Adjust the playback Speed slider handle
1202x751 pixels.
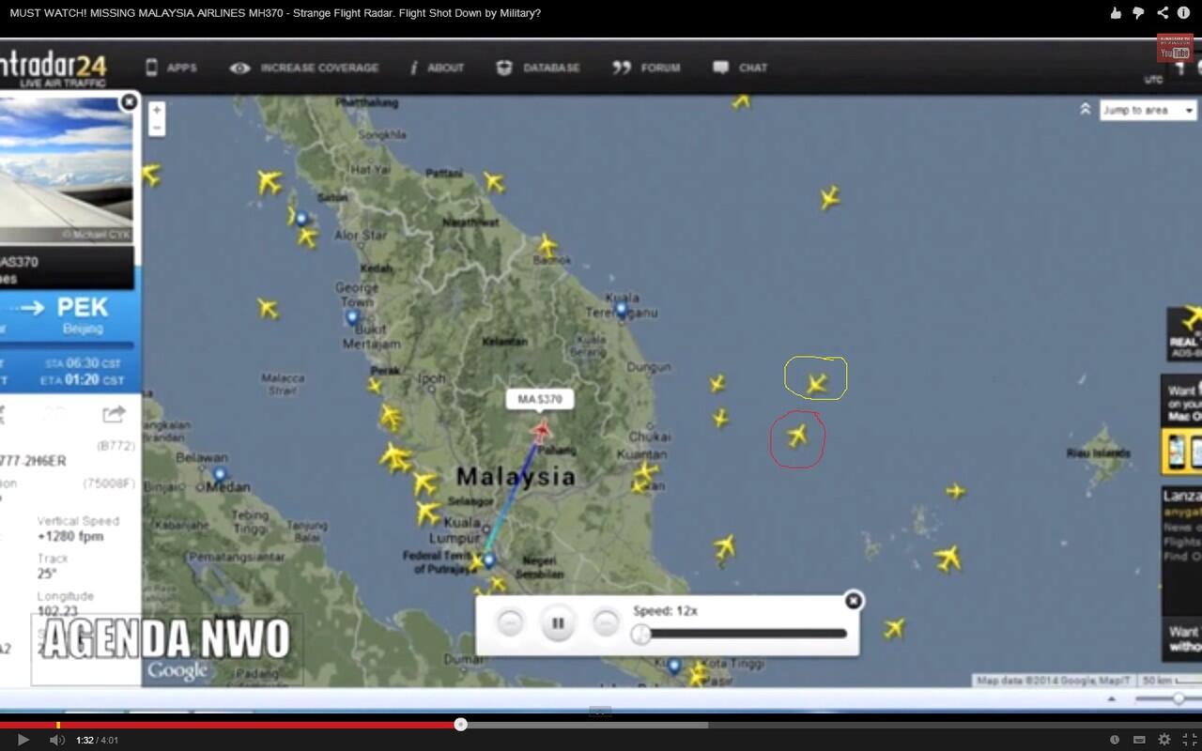[x=640, y=635]
